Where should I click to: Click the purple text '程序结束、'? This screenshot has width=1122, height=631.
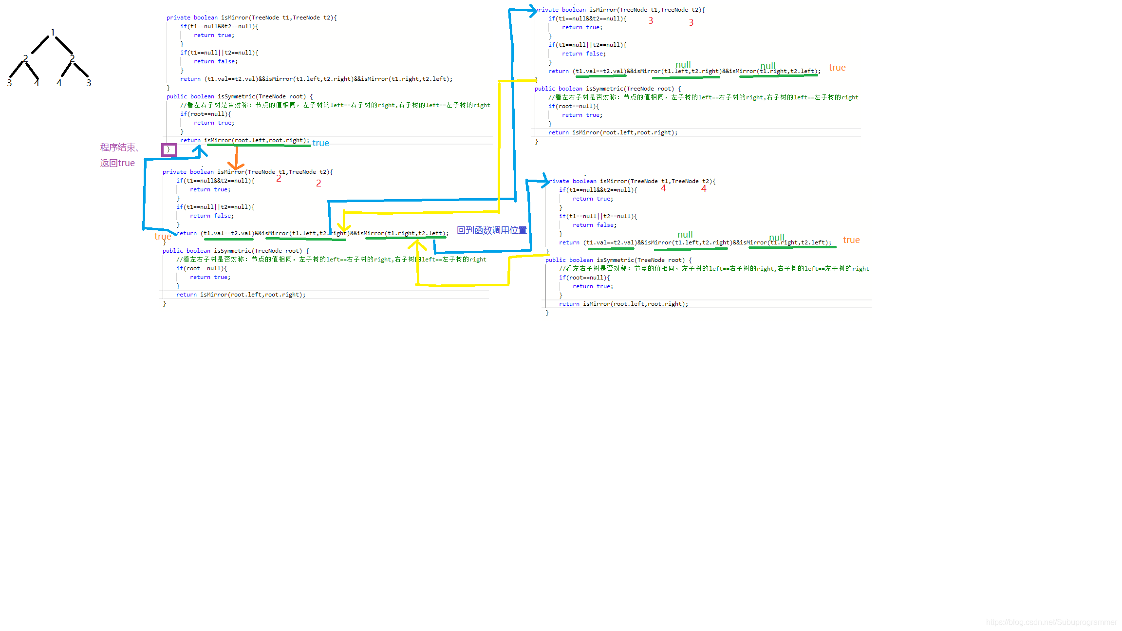(x=120, y=147)
